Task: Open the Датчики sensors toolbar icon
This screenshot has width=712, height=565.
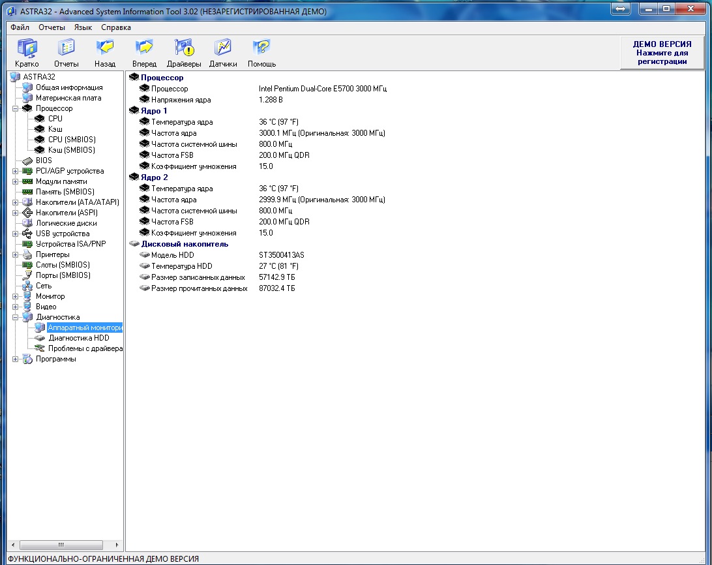Action: [223, 48]
